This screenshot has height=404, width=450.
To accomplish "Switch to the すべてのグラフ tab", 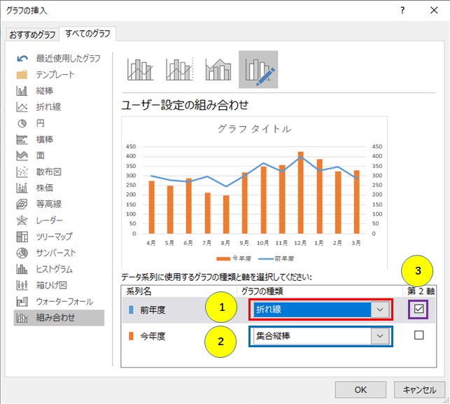I will pyautogui.click(x=87, y=34).
